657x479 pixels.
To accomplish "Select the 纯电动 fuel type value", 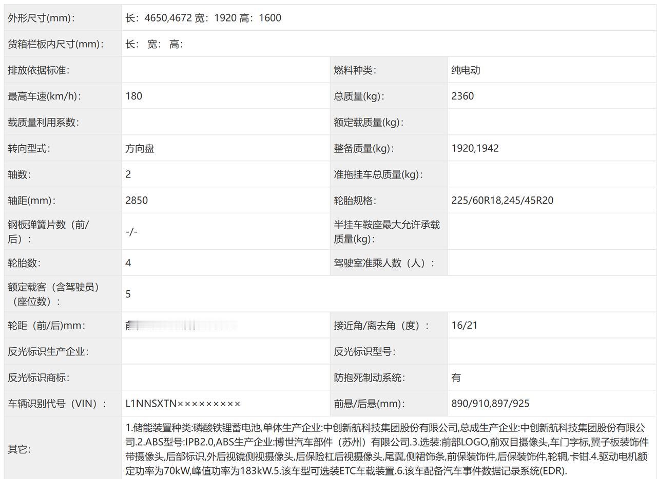I will click(x=466, y=70).
